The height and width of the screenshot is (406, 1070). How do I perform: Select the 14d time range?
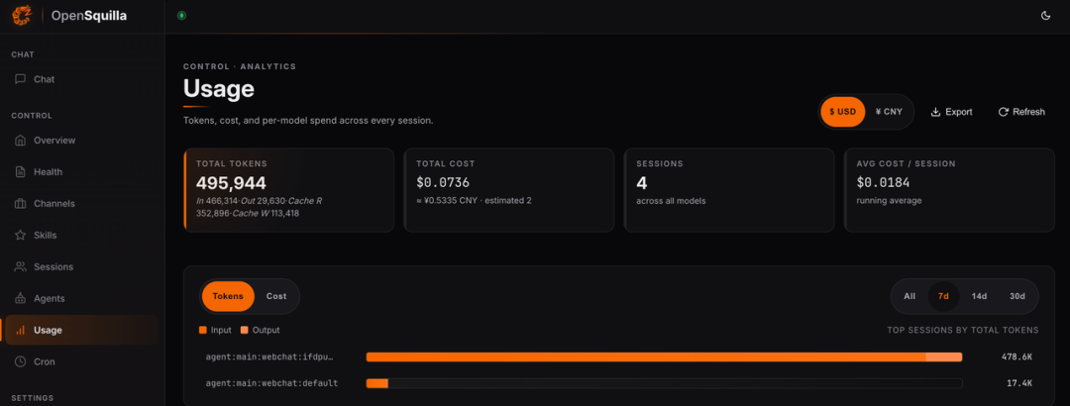click(979, 296)
